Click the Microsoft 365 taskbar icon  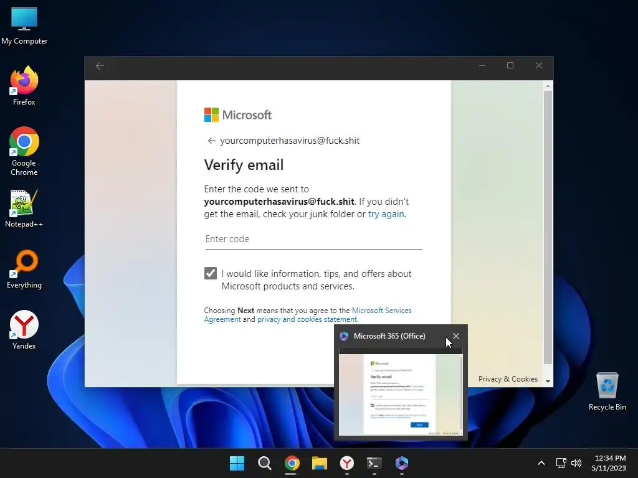402,463
